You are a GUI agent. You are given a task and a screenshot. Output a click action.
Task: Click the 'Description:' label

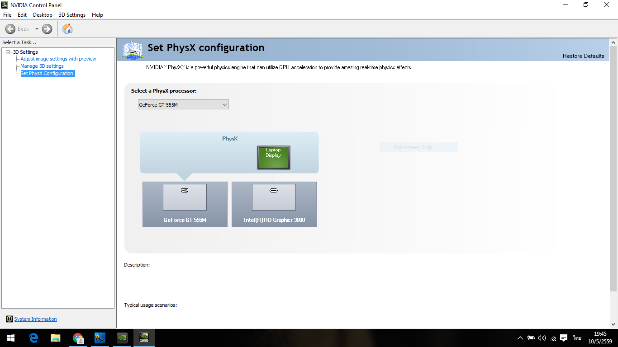coord(137,265)
